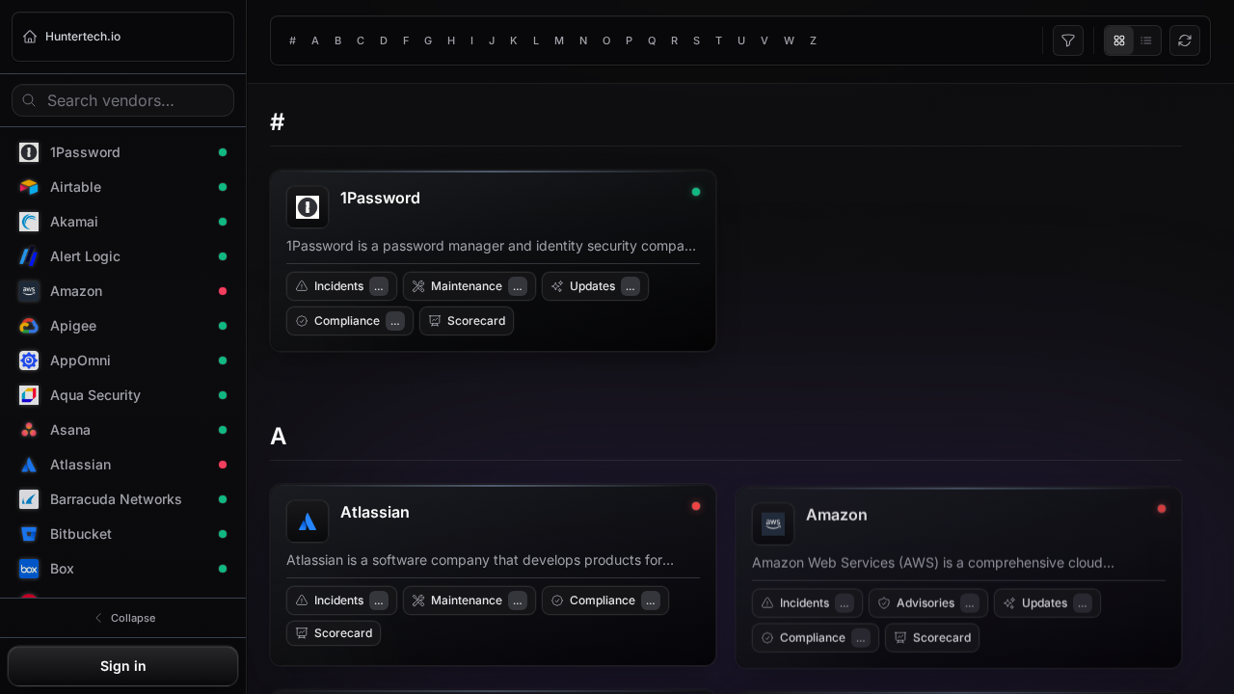
Task: Expand Advisories on the Amazon card
Action: click(927, 603)
